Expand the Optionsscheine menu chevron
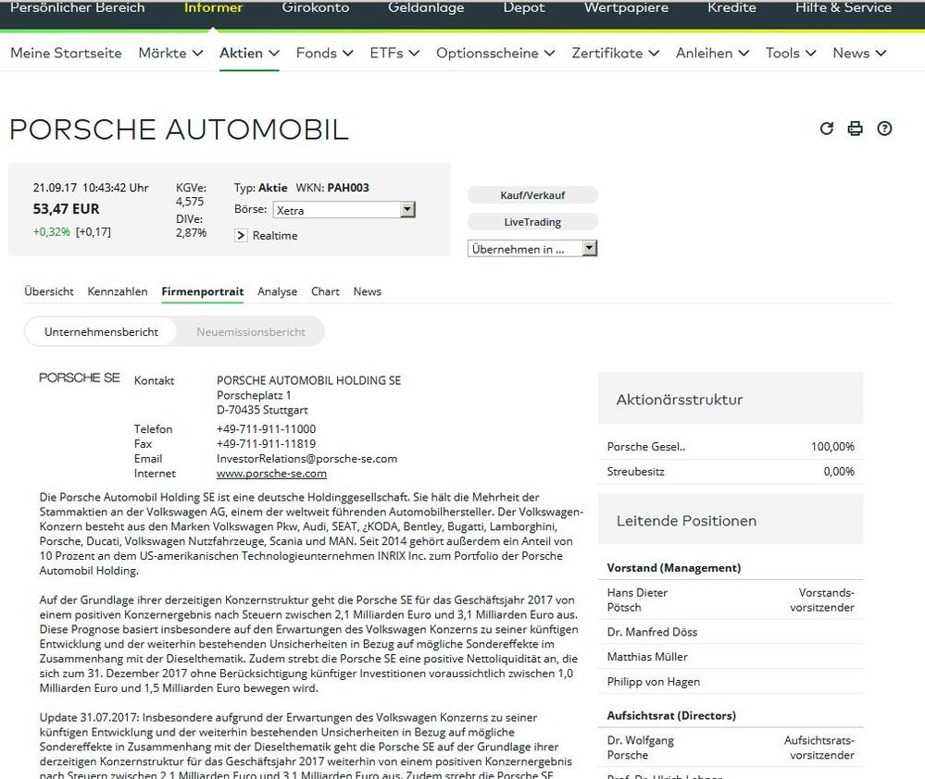925x779 pixels. coord(494,53)
